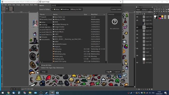
Task: Add bookmark plus icon under Places
Action: [x=40, y=62]
